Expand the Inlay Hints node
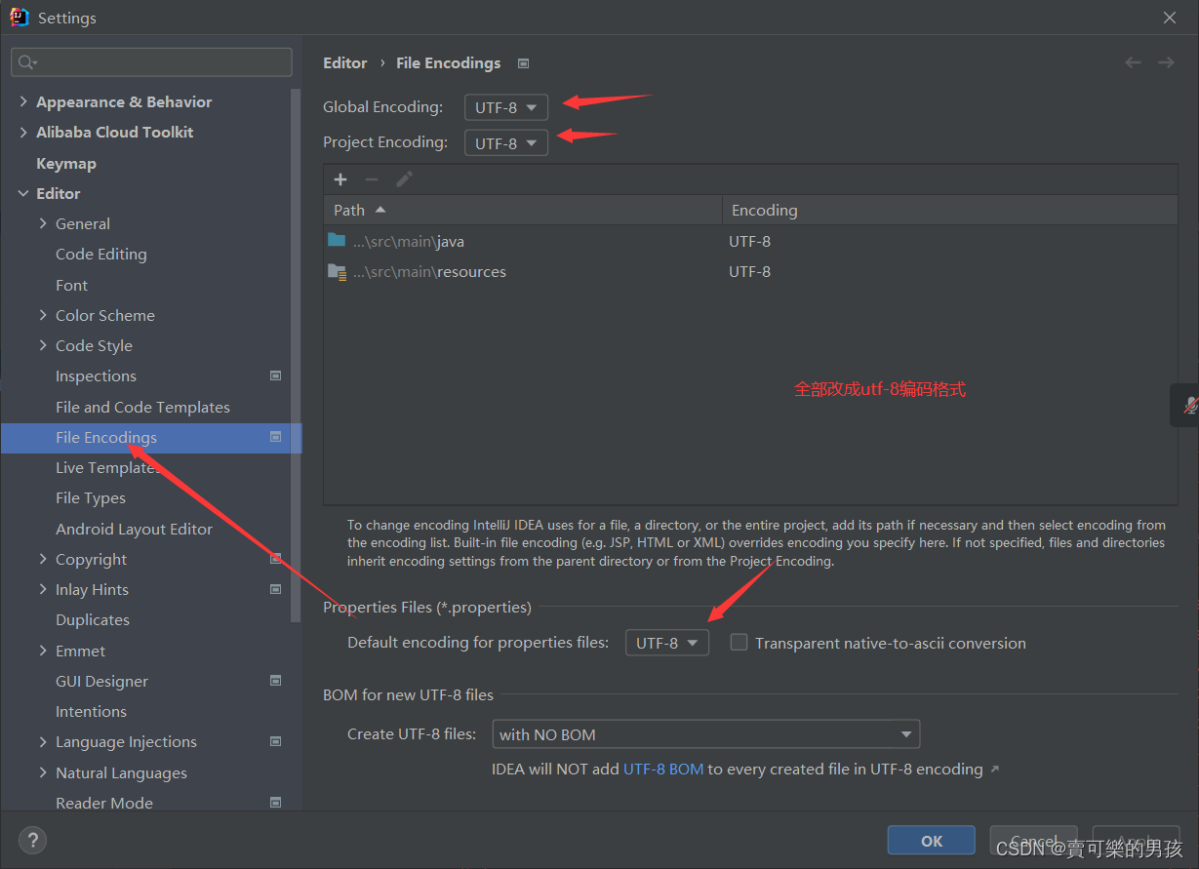Screen dimensions: 1199x869 [43, 589]
